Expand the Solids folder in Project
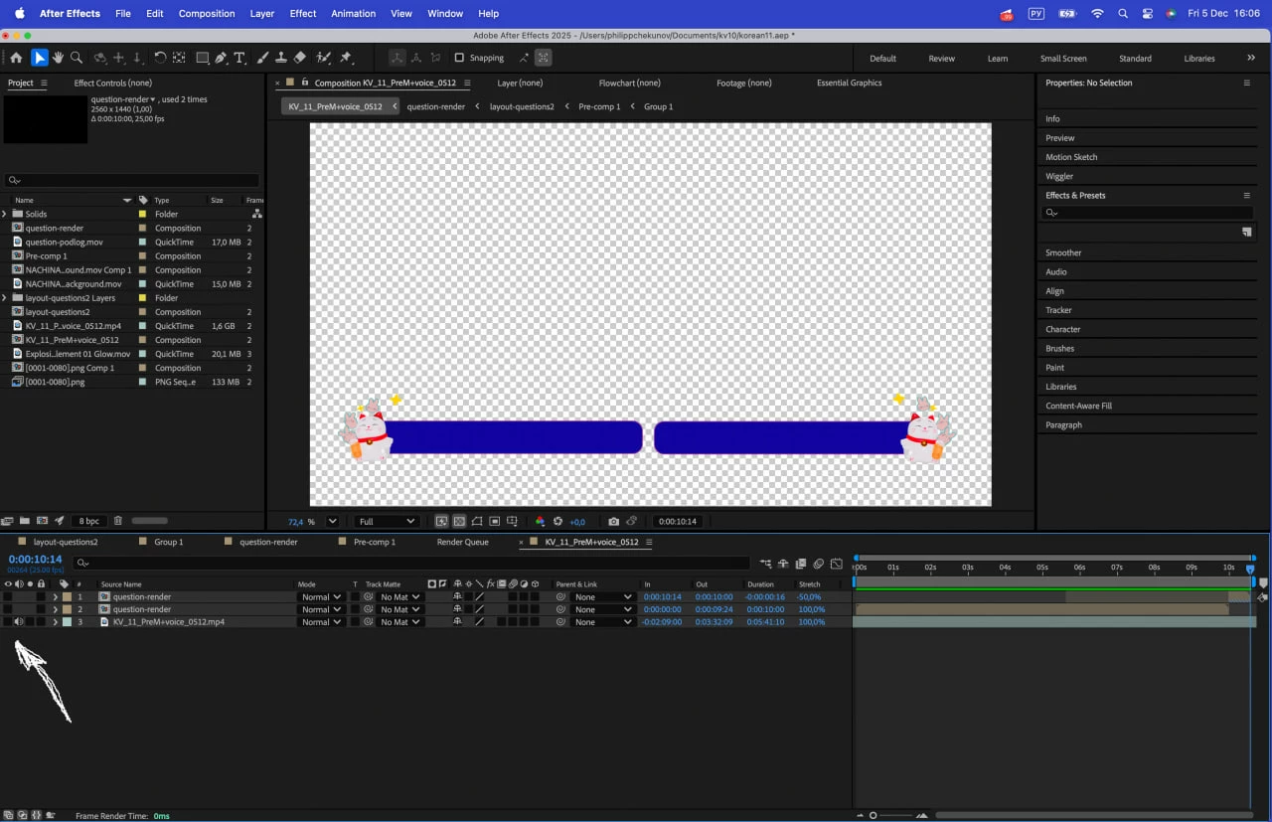Viewport: 1272px width, 822px height. (x=4, y=214)
